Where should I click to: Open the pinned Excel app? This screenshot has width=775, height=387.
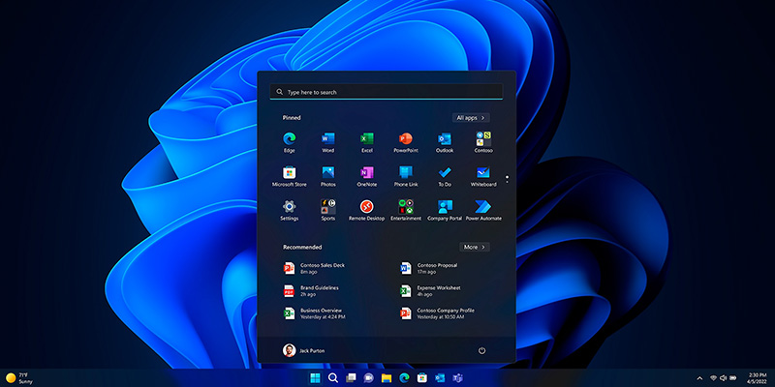366,140
